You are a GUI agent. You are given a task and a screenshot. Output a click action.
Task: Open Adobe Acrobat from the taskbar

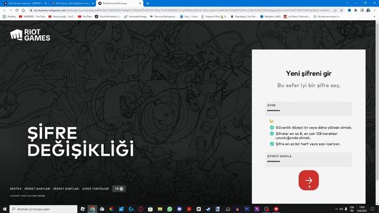189,209
